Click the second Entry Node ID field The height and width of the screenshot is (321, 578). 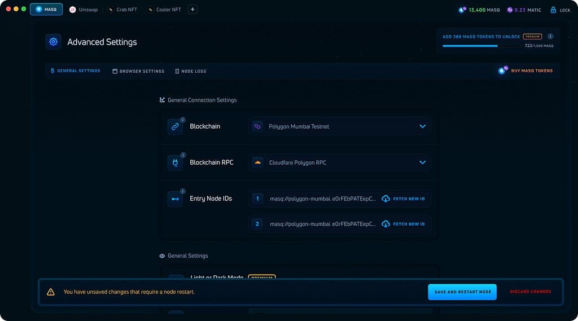pyautogui.click(x=322, y=224)
